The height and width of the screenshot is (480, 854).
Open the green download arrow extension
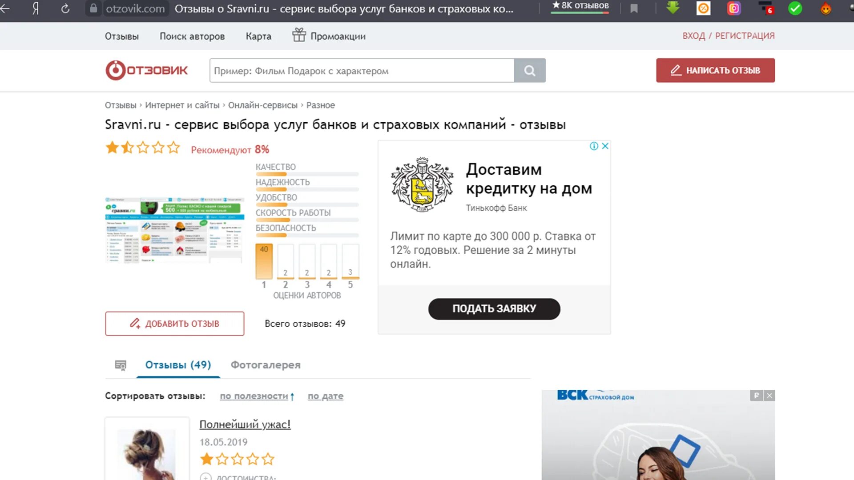click(x=673, y=8)
